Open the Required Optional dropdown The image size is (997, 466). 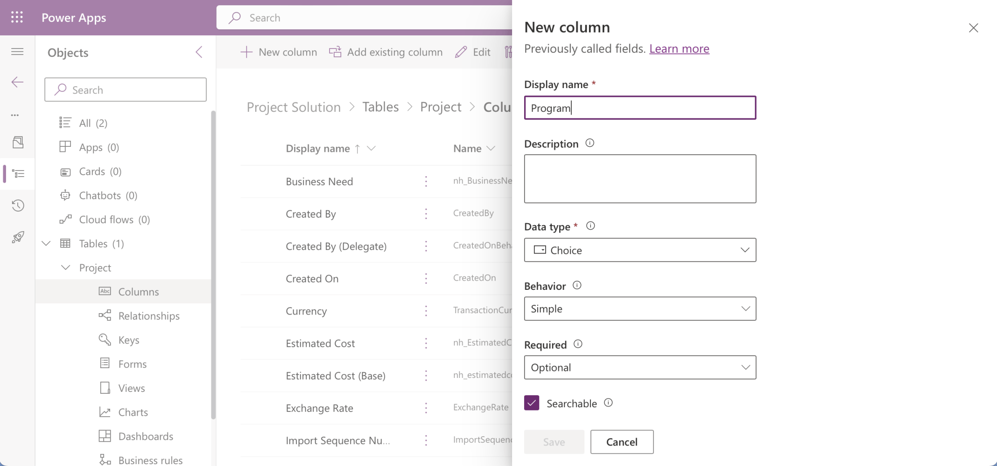639,367
